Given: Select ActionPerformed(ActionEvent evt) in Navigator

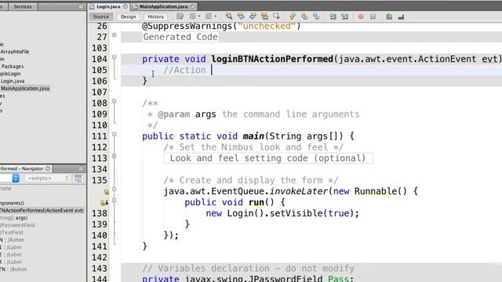Looking at the screenshot, I should click(42, 211).
